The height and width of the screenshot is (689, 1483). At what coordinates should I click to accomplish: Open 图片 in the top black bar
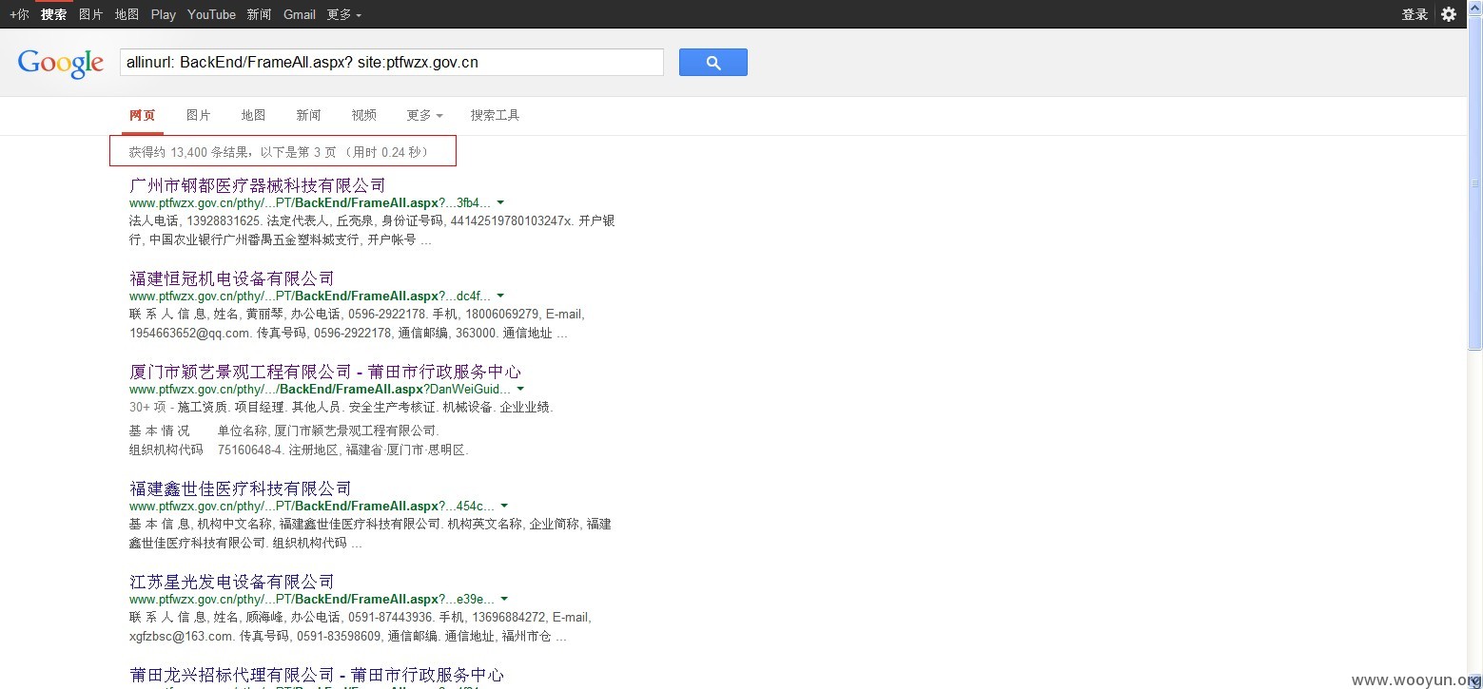click(91, 14)
